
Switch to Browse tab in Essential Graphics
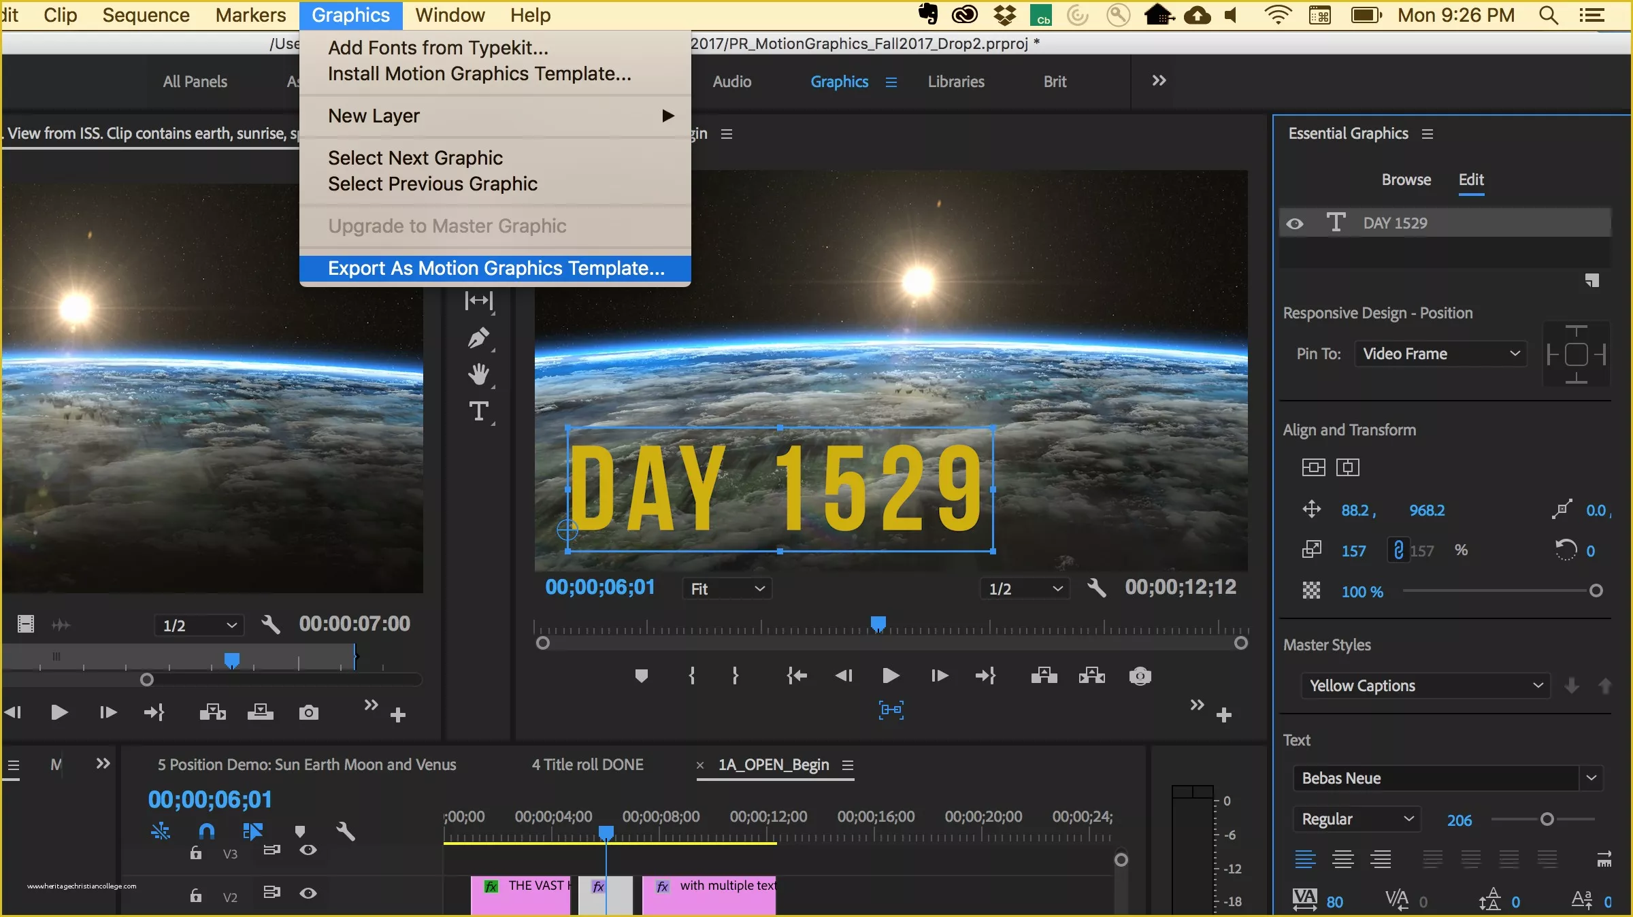pos(1405,180)
